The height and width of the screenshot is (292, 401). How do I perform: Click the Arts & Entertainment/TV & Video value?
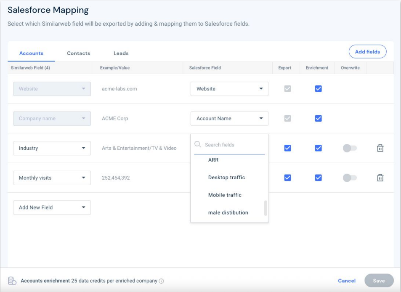[x=139, y=148]
